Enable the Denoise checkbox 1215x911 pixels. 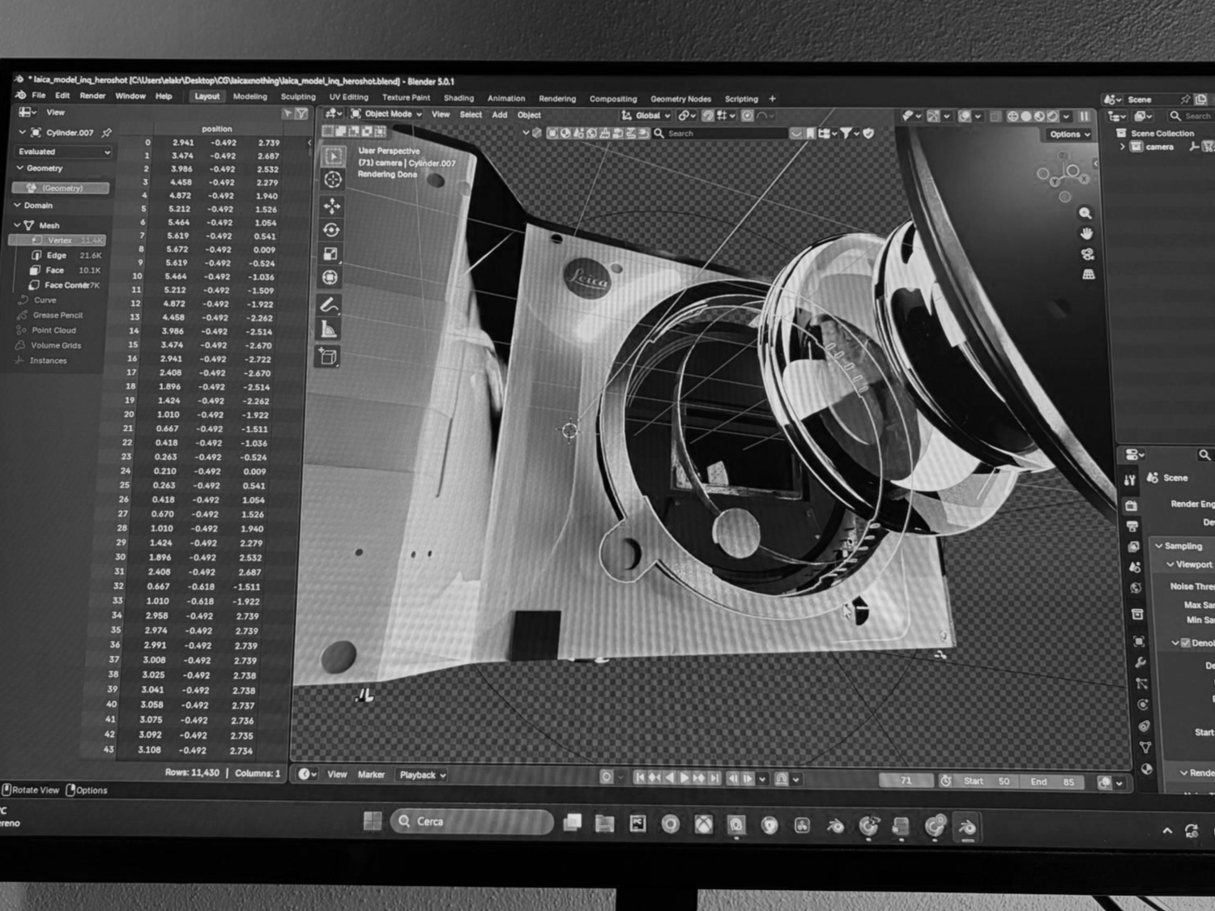(x=1186, y=642)
